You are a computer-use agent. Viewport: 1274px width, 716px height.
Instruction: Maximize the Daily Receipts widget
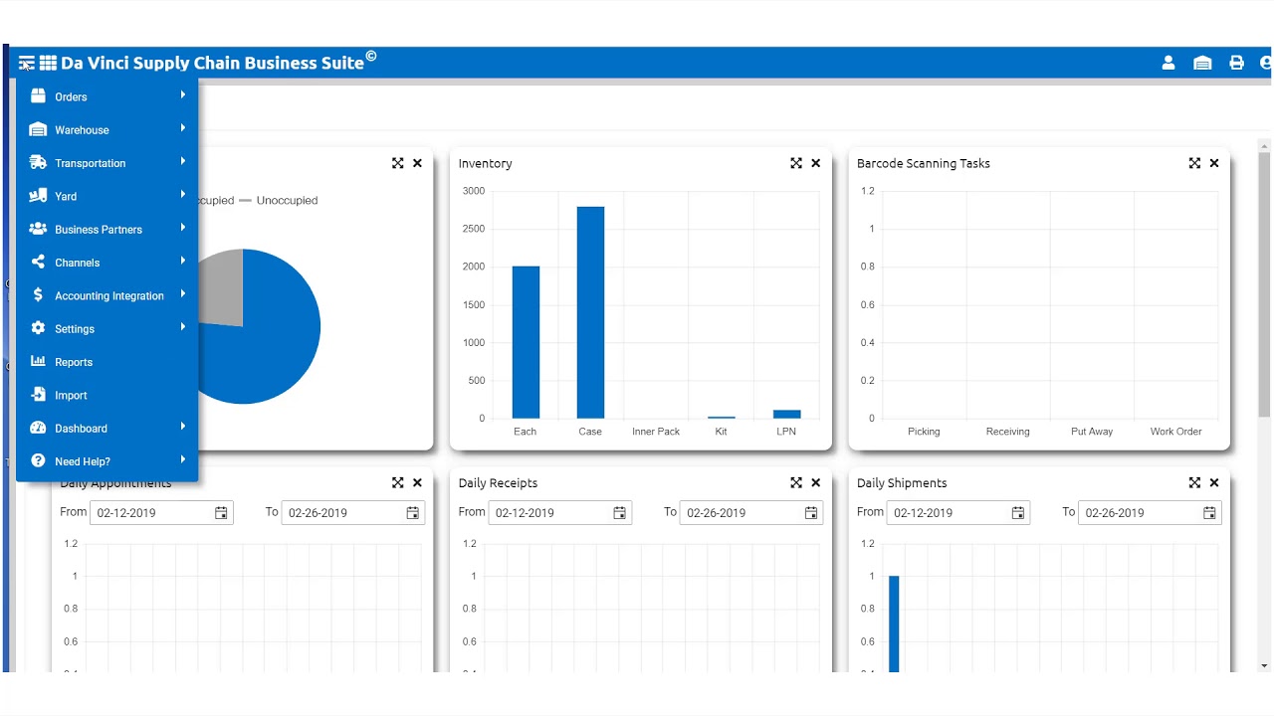[796, 482]
